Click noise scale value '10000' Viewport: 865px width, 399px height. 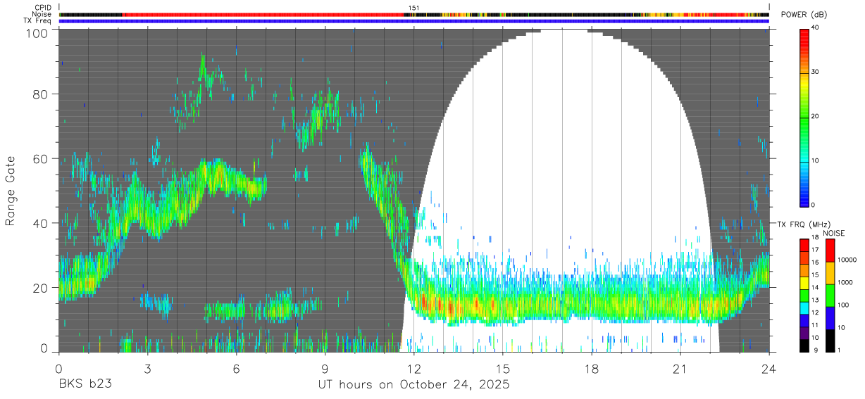pyautogui.click(x=848, y=260)
